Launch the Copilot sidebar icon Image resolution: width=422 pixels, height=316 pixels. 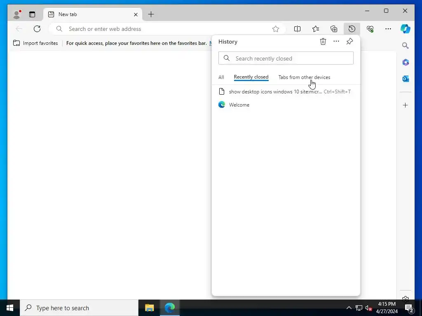[406, 29]
